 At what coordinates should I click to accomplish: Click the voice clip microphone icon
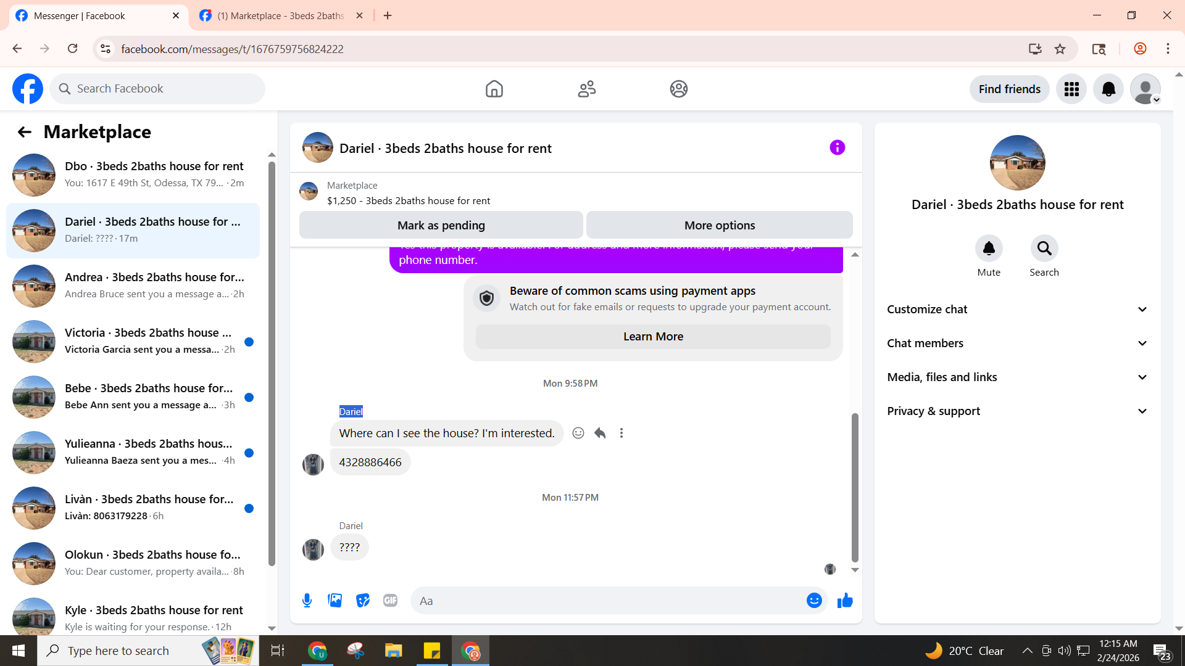pos(307,601)
